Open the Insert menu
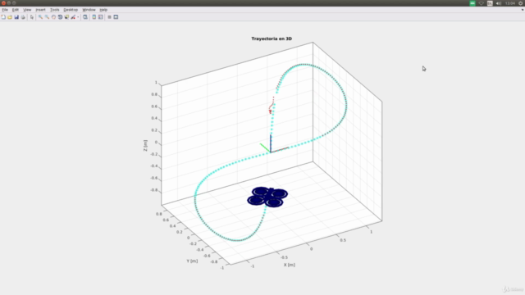Viewport: 525px width, 295px height. 40,10
